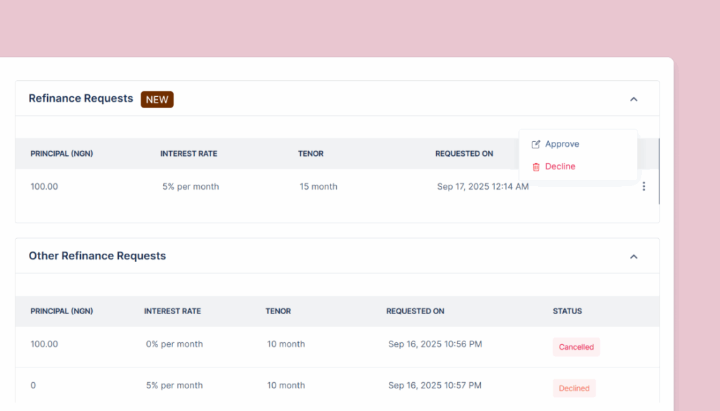Choose Decline in the actions menu
Screen dimensions: 720x411
pyautogui.click(x=560, y=167)
